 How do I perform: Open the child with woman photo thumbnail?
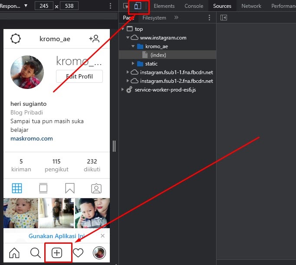coord(92,213)
